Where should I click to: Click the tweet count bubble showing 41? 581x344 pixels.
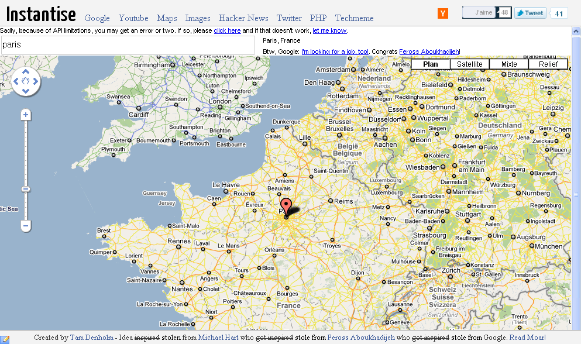[x=559, y=13]
